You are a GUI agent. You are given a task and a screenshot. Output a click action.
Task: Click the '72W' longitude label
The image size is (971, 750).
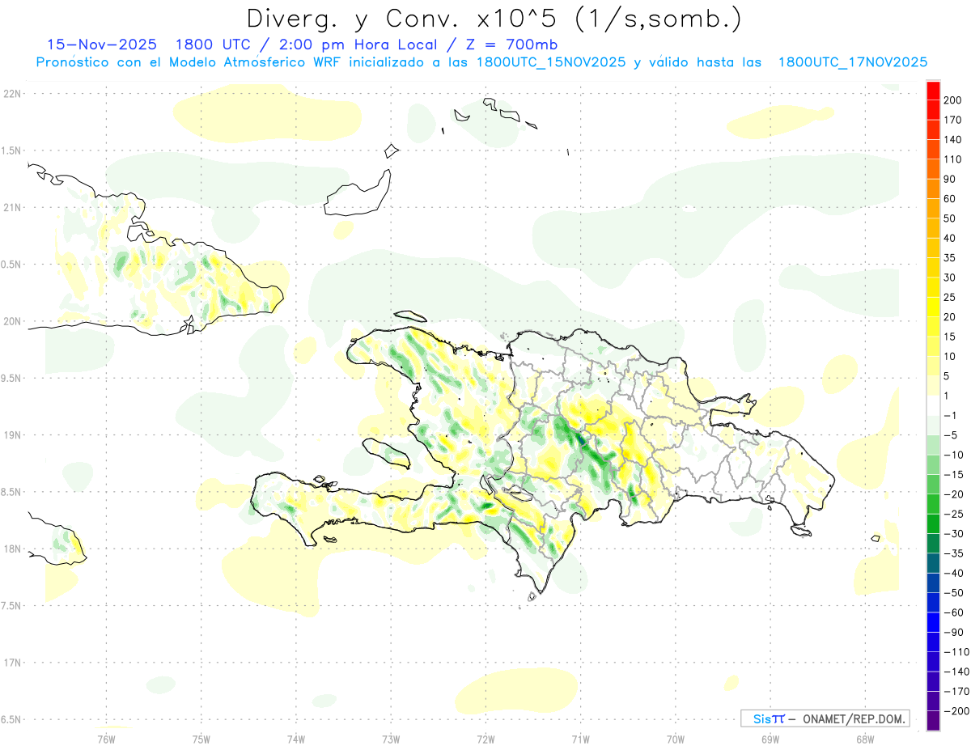[x=485, y=739]
